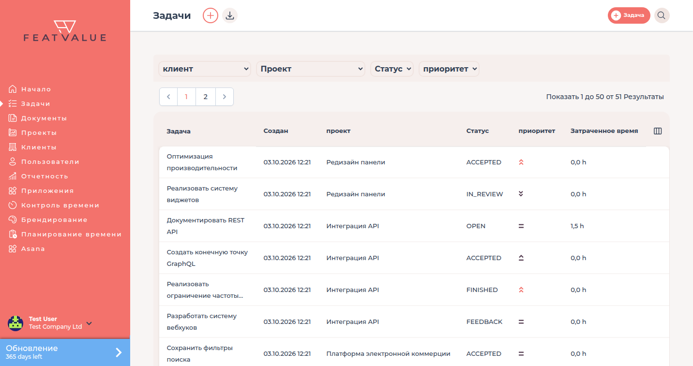The width and height of the screenshot is (693, 366).
Task: Click Платформа электронной коммерции project cell
Action: coord(388,354)
